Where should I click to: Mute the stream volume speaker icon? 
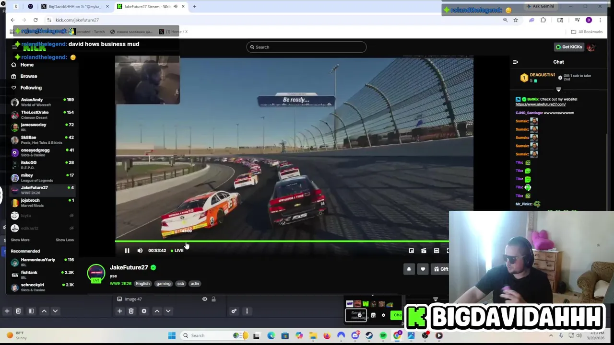[x=140, y=251]
